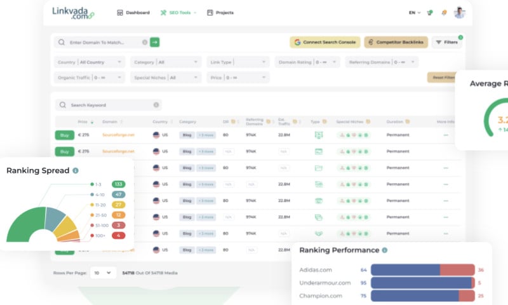
Task: Open More Info dots for first row
Action: point(446,135)
